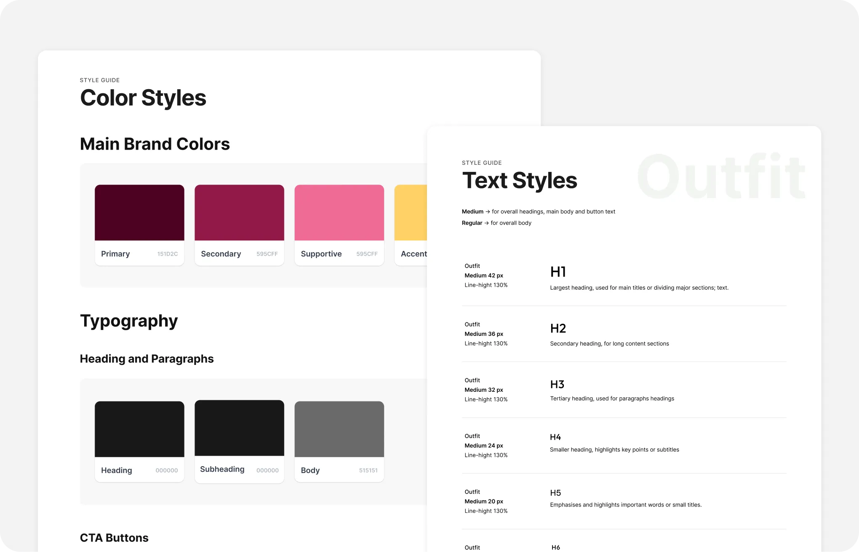The height and width of the screenshot is (552, 859).
Task: Click 'Secondary heading, for long content sections'
Action: tap(609, 343)
